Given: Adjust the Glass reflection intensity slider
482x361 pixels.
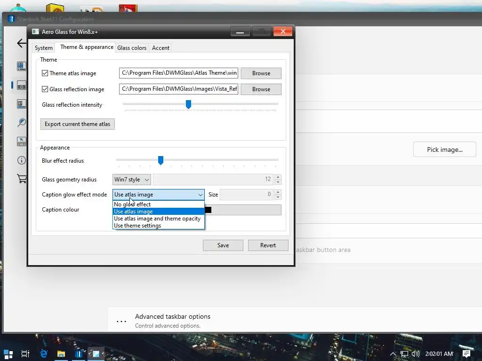Looking at the screenshot, I should tap(188, 104).
